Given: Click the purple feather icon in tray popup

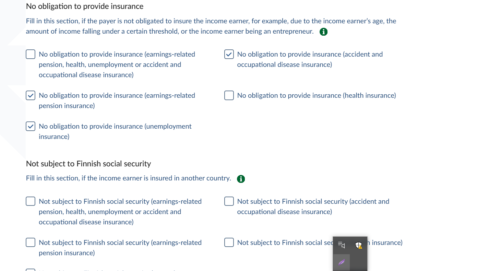Looking at the screenshot, I should point(341,263).
